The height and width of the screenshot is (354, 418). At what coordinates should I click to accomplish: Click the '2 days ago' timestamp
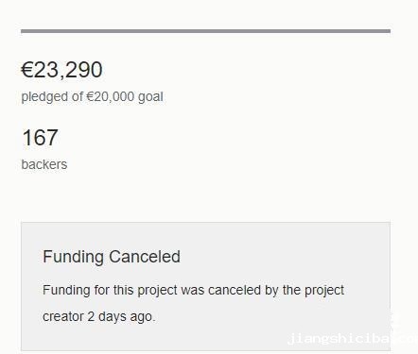[121, 316]
